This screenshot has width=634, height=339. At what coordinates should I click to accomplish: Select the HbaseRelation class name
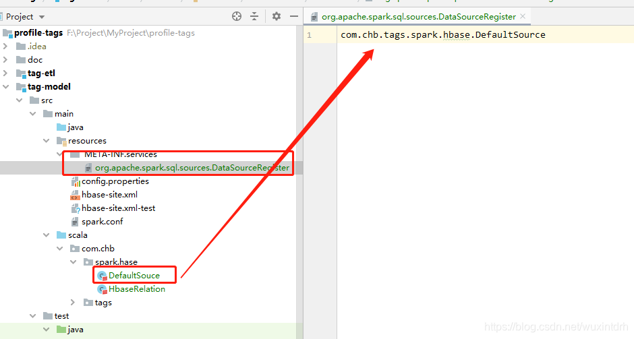tap(137, 289)
